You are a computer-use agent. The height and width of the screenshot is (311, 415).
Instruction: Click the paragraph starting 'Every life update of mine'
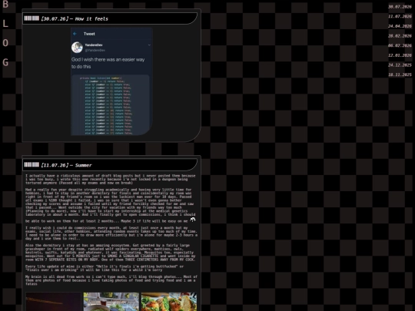coord(105,268)
